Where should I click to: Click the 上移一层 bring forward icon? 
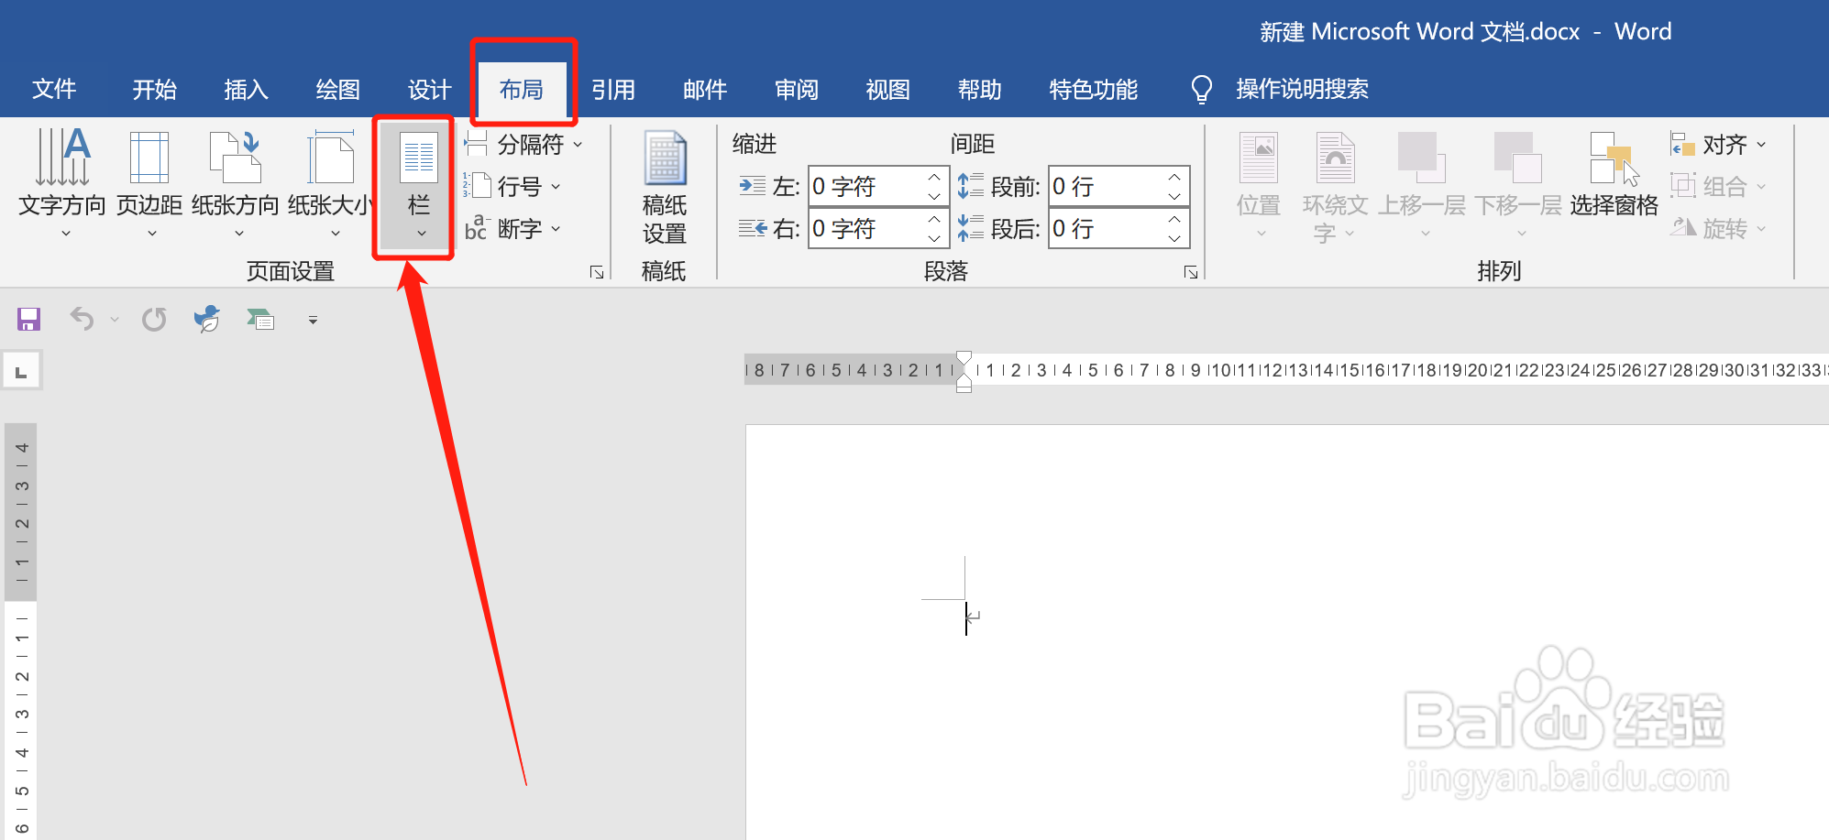[1422, 183]
